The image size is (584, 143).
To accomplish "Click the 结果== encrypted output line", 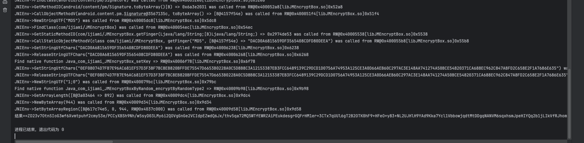I will coord(291,116).
